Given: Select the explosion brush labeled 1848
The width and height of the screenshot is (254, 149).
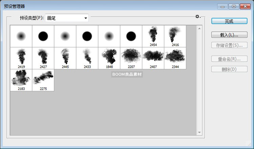Looking at the screenshot, I should tap(109, 58).
